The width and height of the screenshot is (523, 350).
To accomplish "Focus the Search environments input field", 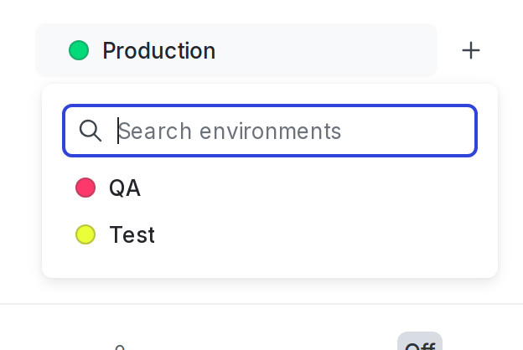I will [285, 131].
